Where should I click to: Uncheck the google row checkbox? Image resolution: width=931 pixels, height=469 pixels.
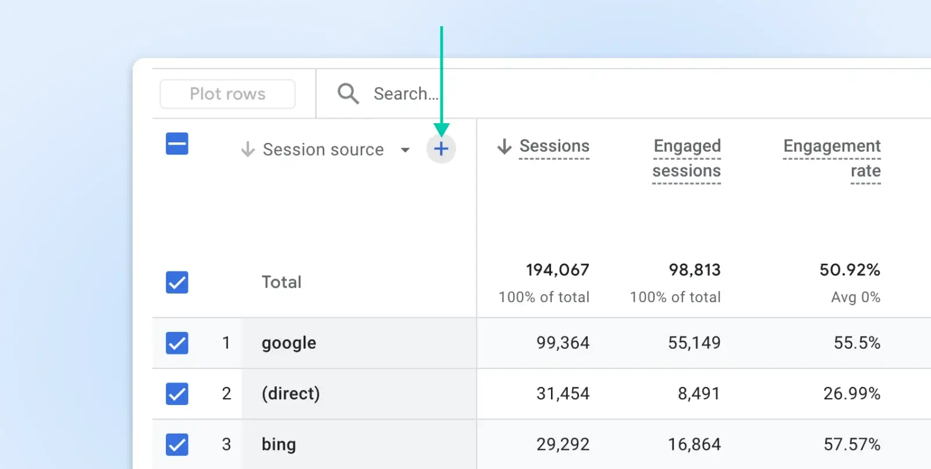click(177, 343)
